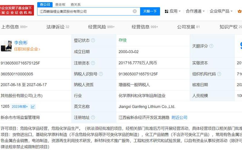Select 新余市市场监督管理局 authority text
The height and width of the screenshot is (151, 242).
coord(20,117)
